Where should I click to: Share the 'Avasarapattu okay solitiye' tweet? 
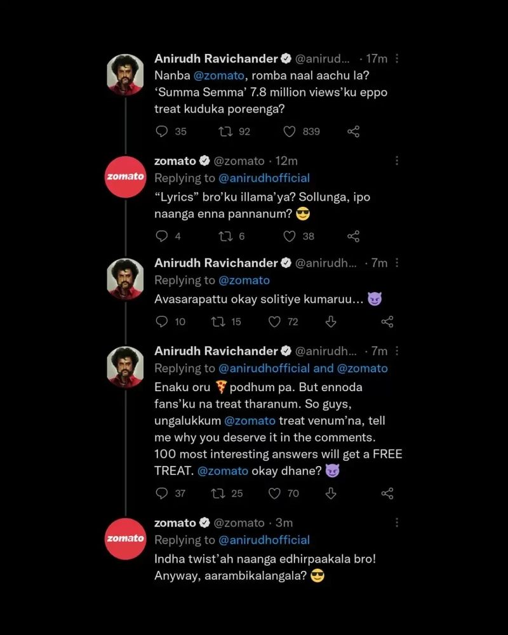[387, 322]
